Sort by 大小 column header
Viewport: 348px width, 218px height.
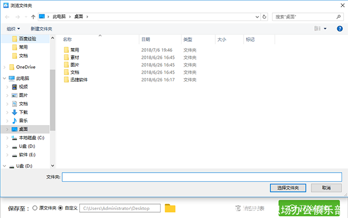coord(222,40)
